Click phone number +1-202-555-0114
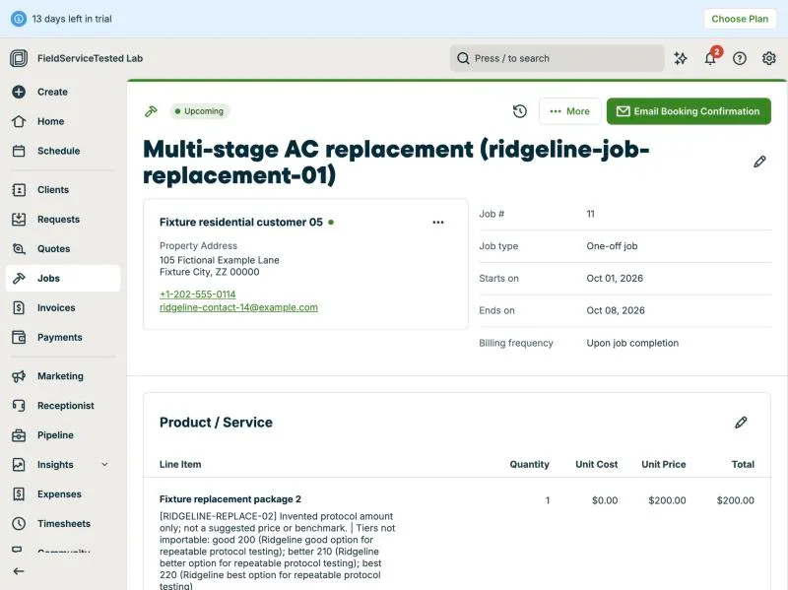Screen dimensions: 788x590 click(198, 294)
